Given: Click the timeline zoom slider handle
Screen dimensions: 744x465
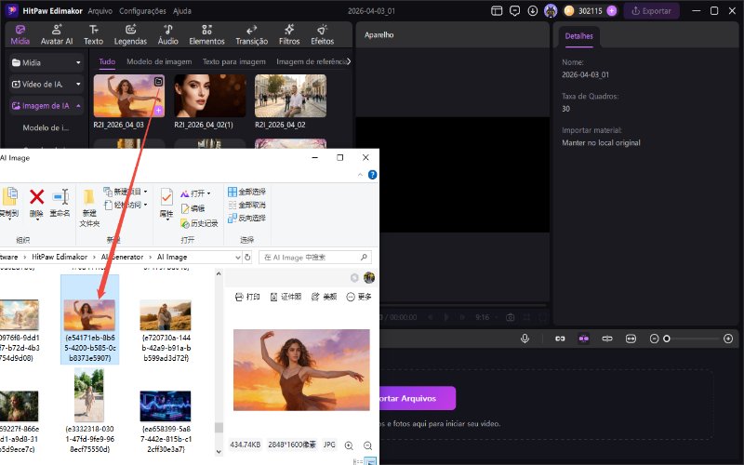Looking at the screenshot, I should click(x=666, y=339).
